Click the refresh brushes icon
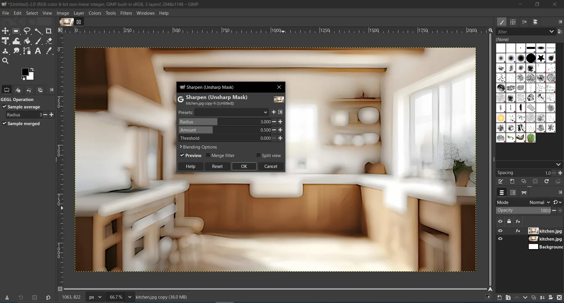 coord(547,181)
